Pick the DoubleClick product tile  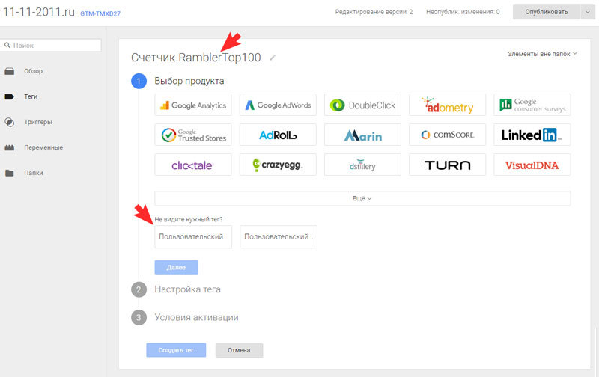tap(362, 105)
